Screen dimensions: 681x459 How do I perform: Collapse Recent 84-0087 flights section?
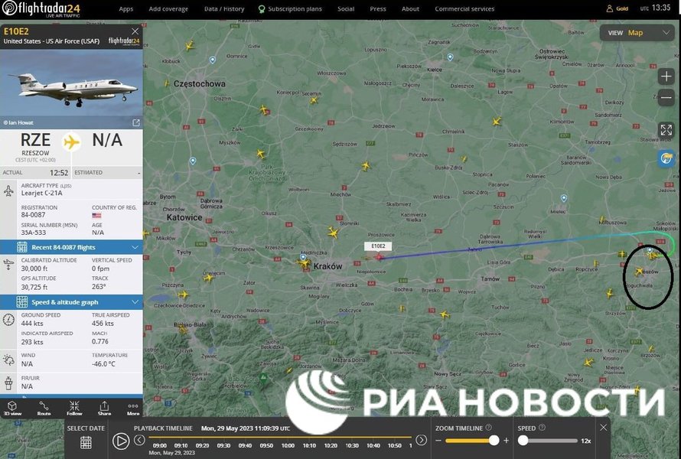[x=135, y=247]
